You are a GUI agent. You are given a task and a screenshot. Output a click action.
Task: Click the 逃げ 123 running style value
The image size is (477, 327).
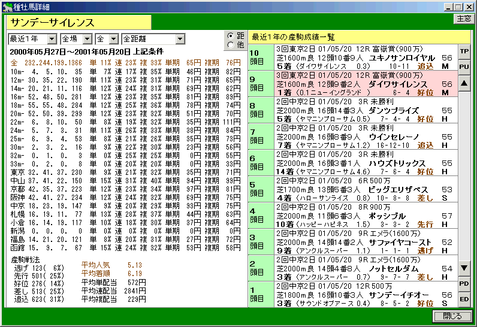(x=39, y=268)
